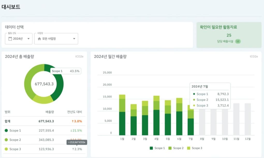Click the 4월 stacked bar in monthly chart
The height and width of the screenshot is (158, 264).
point(156,116)
